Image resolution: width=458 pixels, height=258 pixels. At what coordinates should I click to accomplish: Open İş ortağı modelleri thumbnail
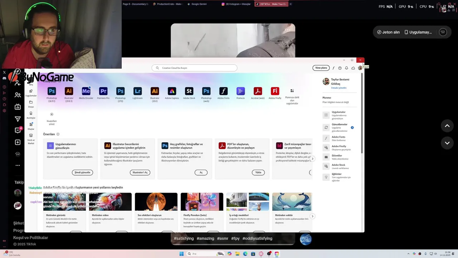(x=248, y=202)
